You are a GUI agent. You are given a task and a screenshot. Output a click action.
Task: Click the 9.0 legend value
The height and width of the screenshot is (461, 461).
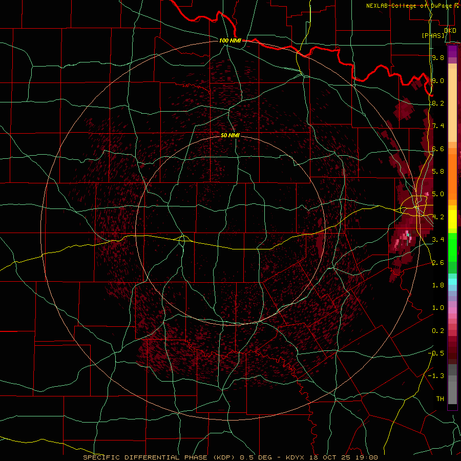tap(438, 80)
